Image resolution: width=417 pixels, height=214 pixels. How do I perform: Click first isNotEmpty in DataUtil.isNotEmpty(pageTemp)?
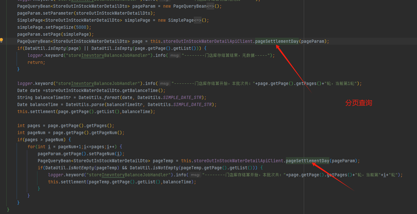81,168
